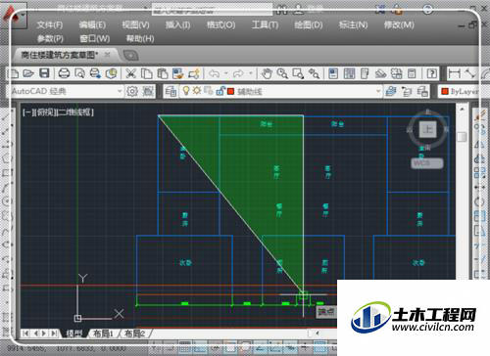The height and width of the screenshot is (356, 490).
Task: Click the Layer Previous icon
Action: [407, 92]
